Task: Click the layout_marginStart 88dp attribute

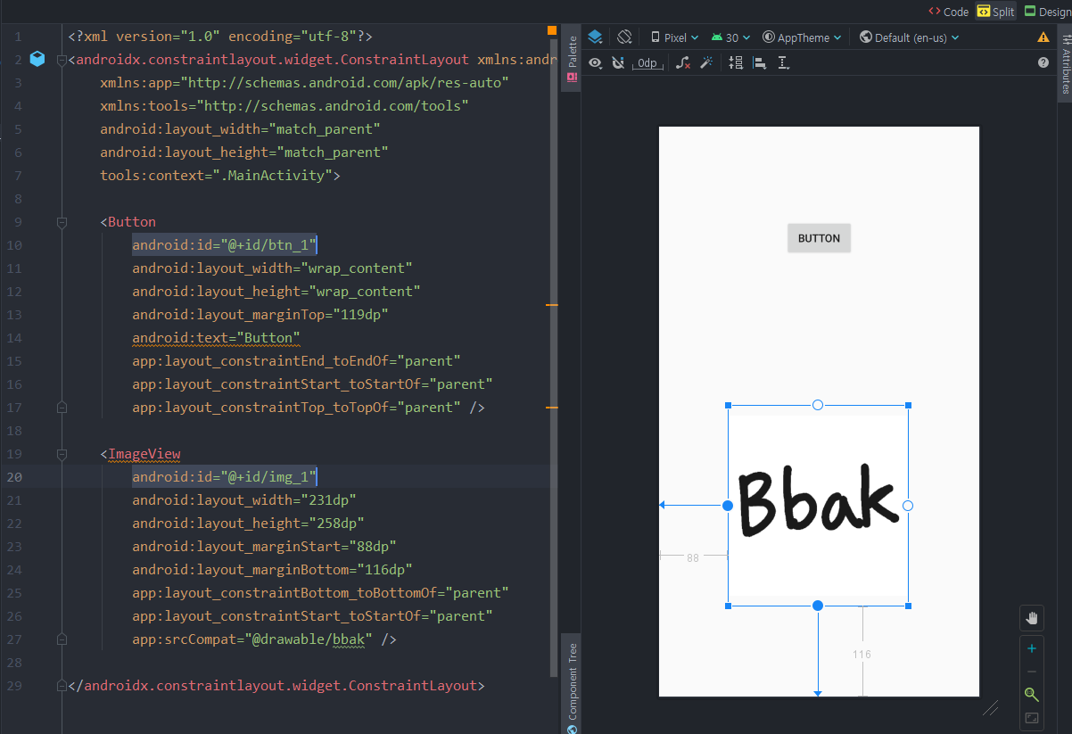Action: coord(264,547)
